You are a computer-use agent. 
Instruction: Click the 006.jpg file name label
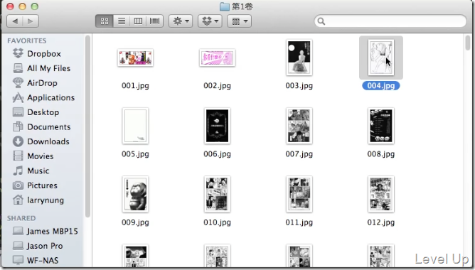coord(217,154)
